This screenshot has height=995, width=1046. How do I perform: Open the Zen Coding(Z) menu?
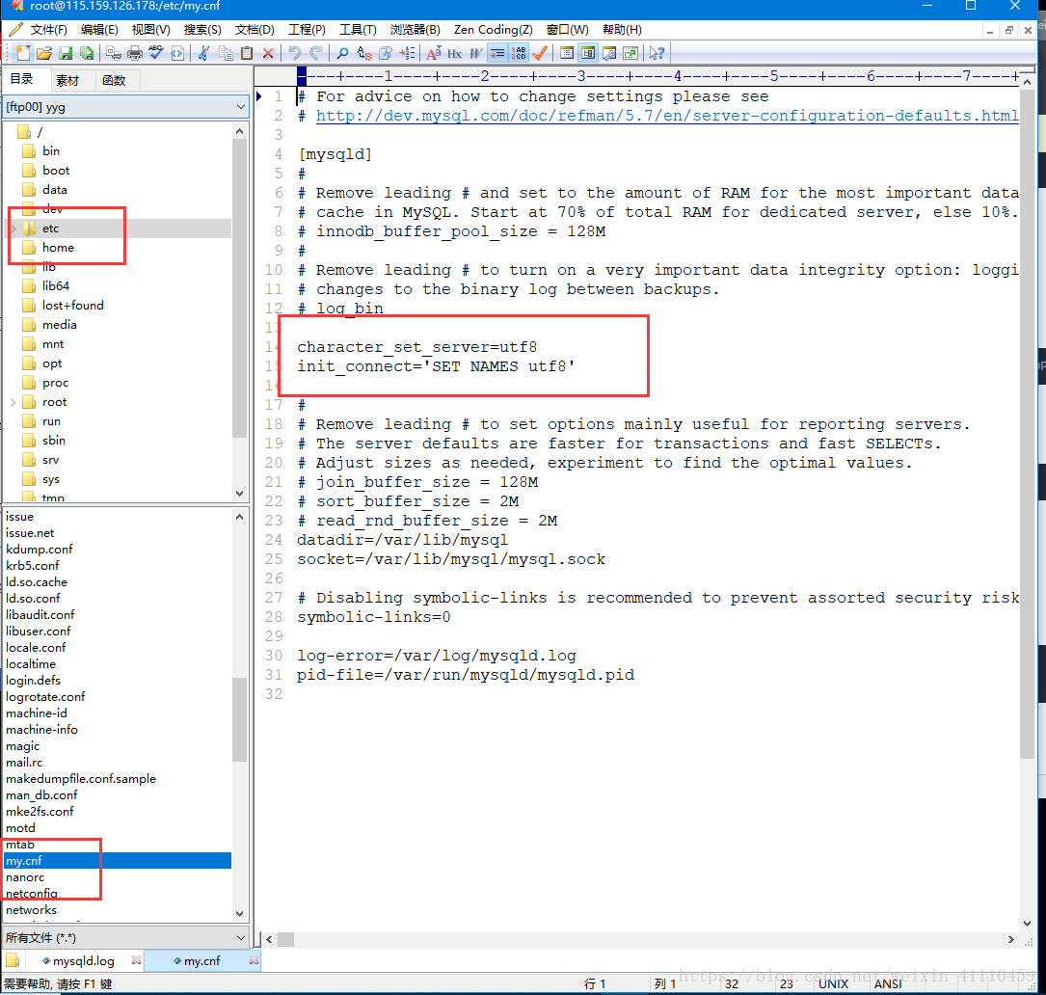493,30
